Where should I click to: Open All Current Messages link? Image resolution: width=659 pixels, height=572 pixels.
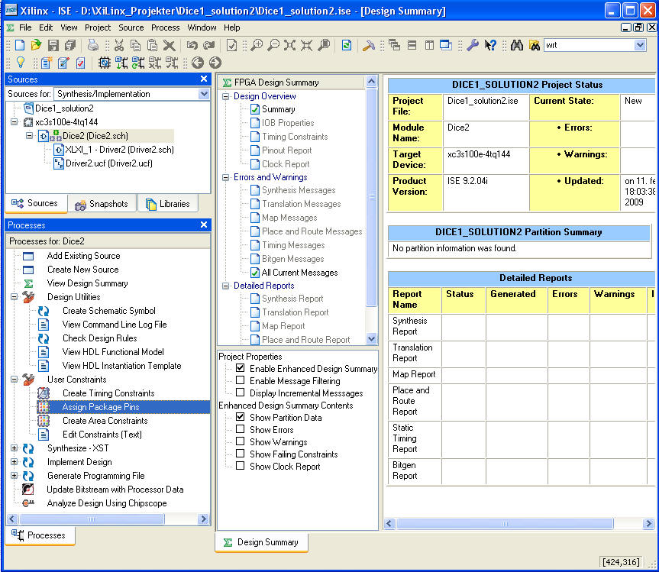pyautogui.click(x=299, y=273)
